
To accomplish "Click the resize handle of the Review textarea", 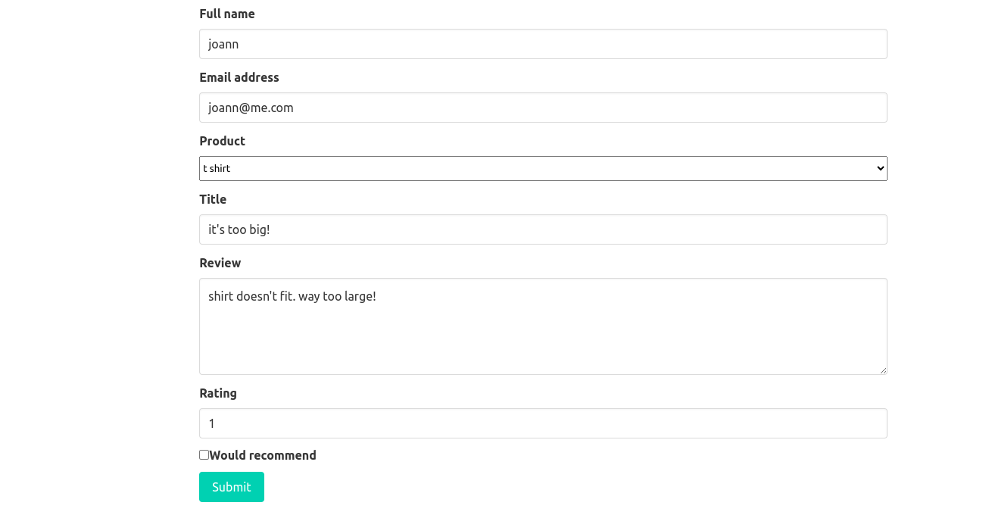I will (x=884, y=370).
